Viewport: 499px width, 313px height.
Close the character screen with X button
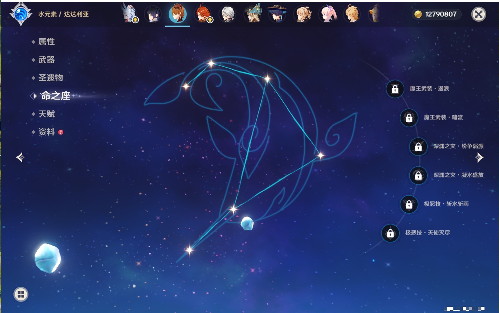click(479, 14)
